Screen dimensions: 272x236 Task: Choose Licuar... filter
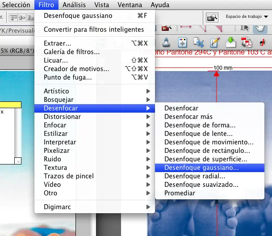(x=95, y=60)
